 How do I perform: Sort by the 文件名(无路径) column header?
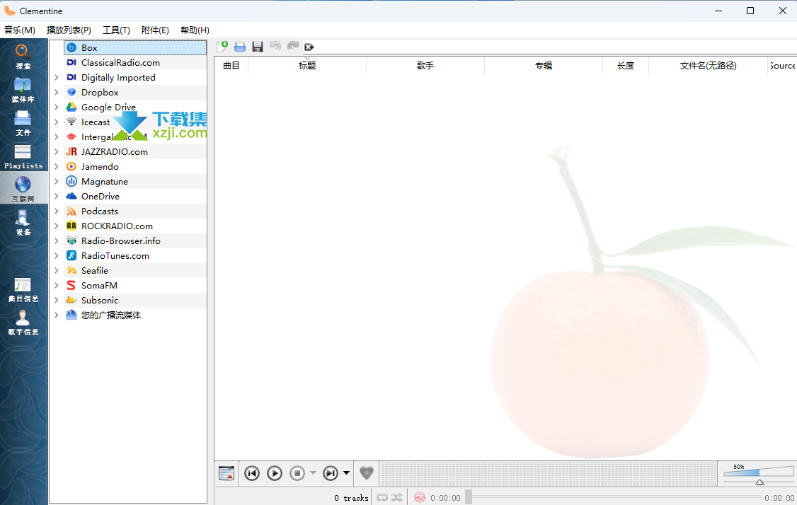pyautogui.click(x=708, y=66)
